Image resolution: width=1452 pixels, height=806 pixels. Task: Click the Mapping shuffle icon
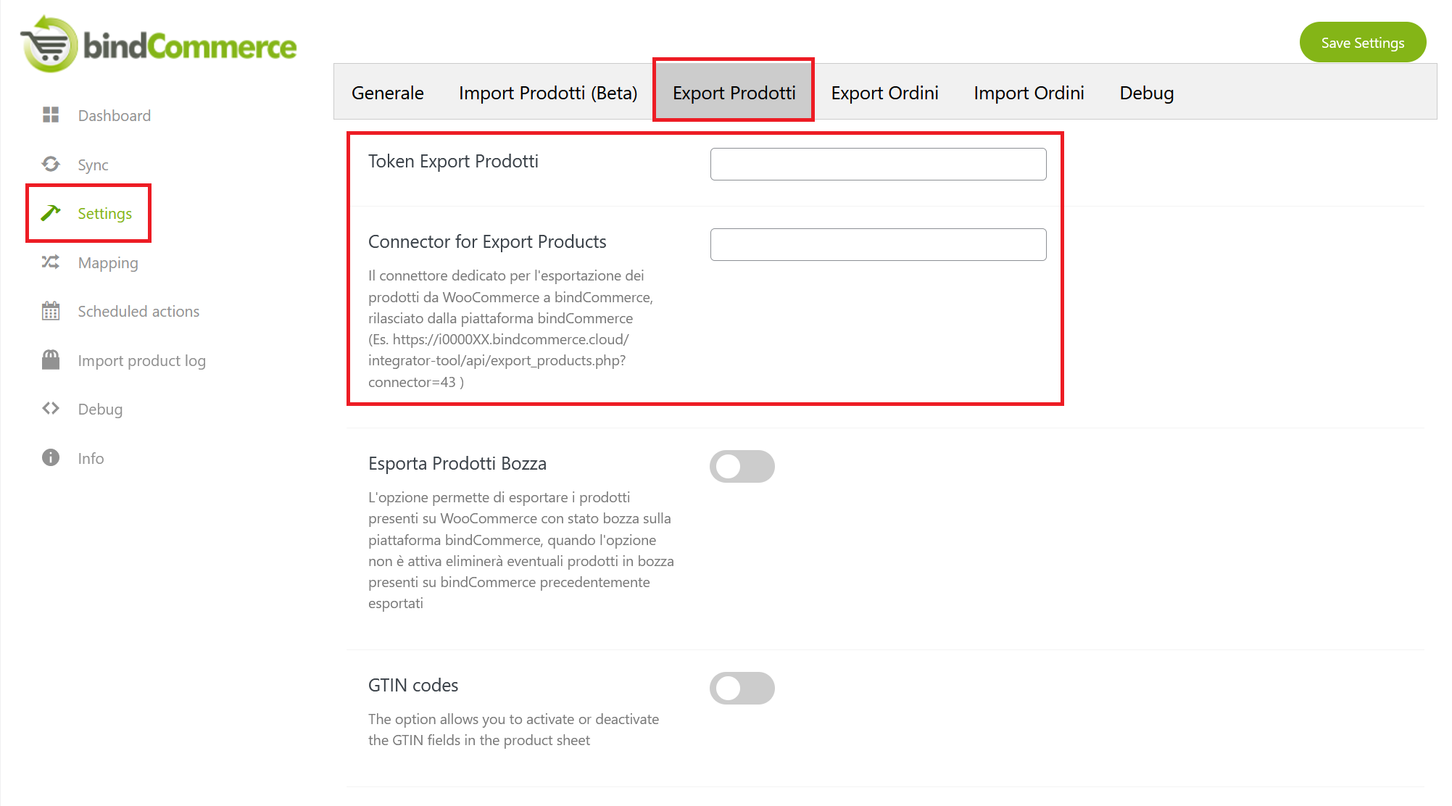[51, 262]
